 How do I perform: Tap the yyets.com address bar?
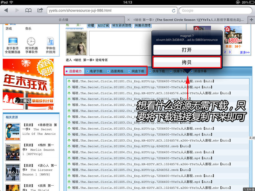(112, 10)
